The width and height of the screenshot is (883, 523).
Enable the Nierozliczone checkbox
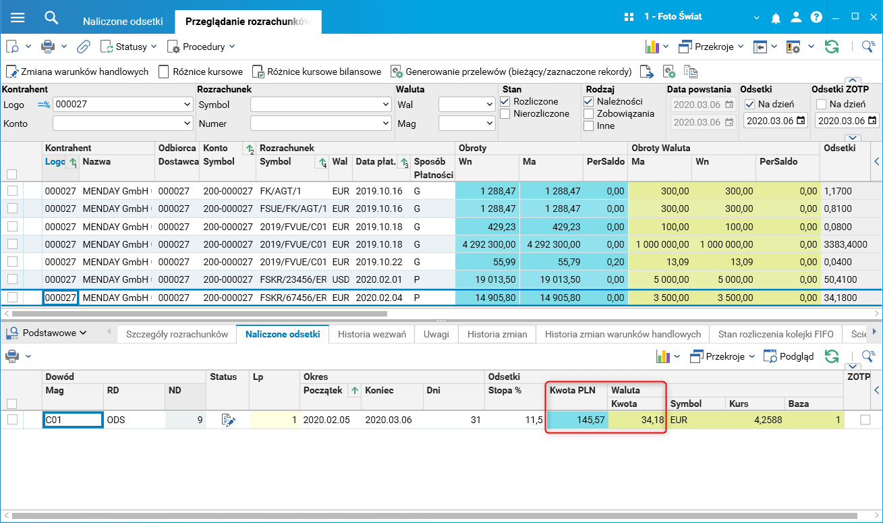505,114
